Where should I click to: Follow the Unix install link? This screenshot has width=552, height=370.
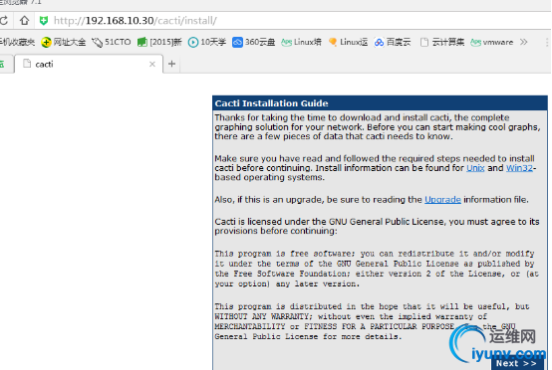(x=475, y=168)
